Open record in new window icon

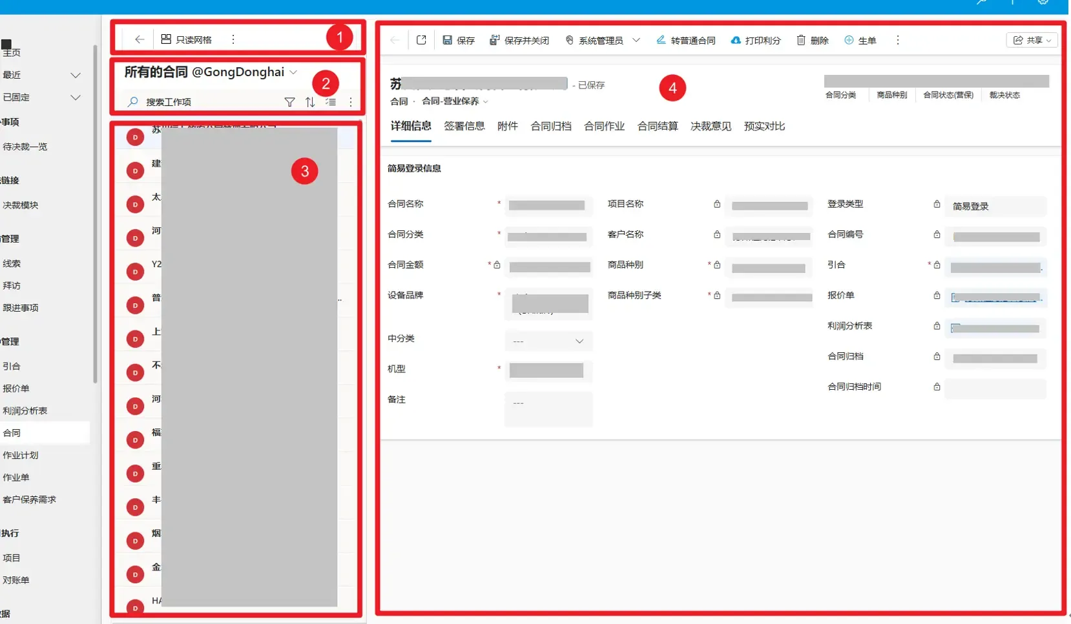tap(421, 40)
